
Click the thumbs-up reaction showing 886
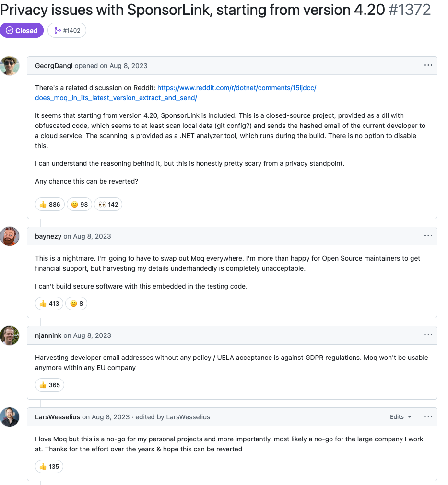49,204
